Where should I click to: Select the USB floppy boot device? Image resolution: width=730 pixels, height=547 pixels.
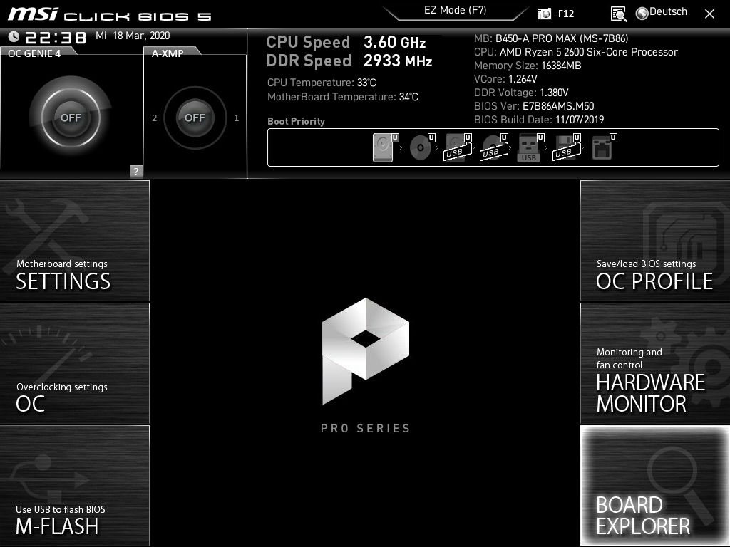(x=567, y=147)
